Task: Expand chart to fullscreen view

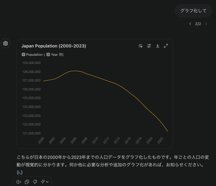Action: pyautogui.click(x=166, y=46)
